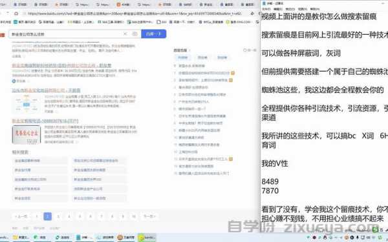Open the Notepad Edit menu
The width and height of the screenshot is (388, 242).
pos(278,9)
